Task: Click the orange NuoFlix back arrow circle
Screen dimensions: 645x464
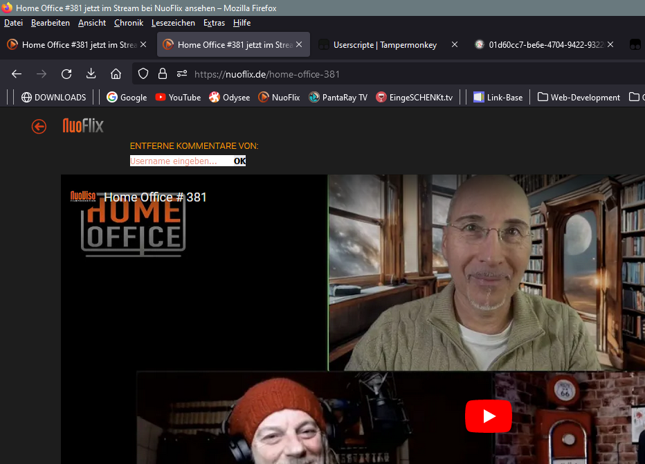Action: [39, 126]
